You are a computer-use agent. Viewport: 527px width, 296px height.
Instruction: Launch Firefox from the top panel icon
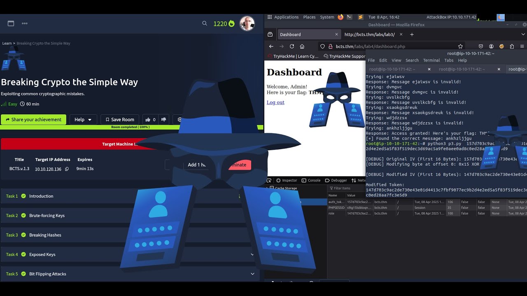click(340, 17)
